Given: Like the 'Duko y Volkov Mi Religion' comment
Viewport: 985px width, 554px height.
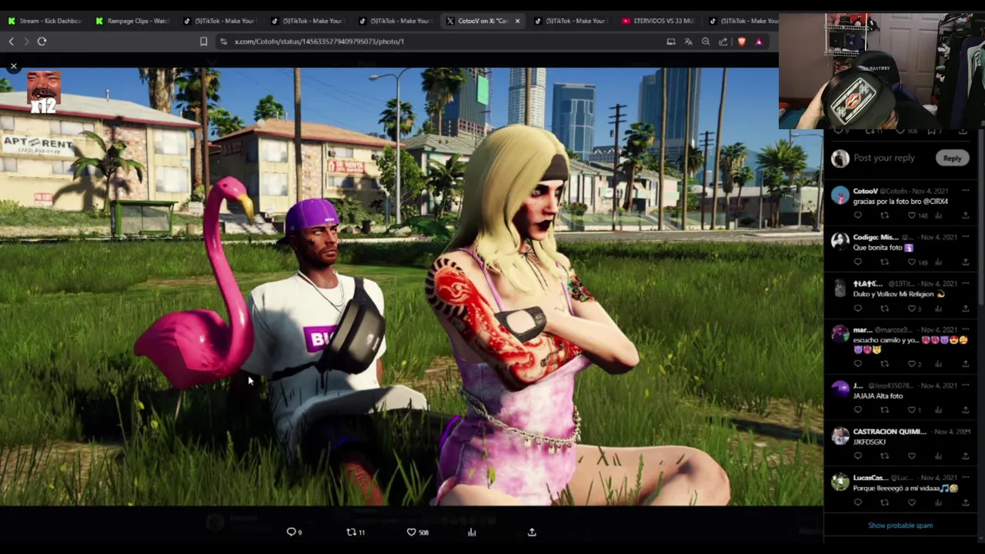Looking at the screenshot, I should (911, 308).
